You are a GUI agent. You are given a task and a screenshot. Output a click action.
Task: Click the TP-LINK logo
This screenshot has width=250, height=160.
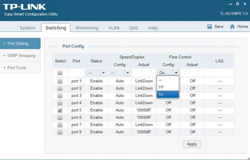click(x=25, y=7)
